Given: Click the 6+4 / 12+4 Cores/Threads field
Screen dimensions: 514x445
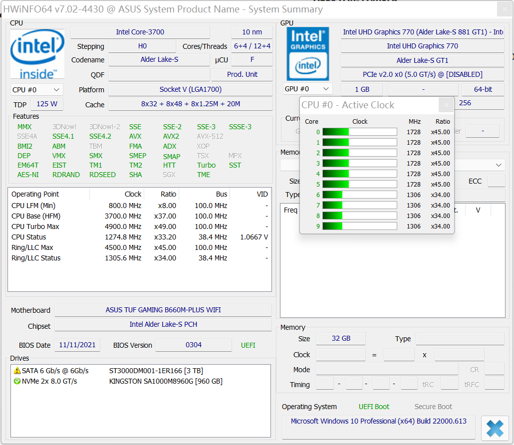Looking at the screenshot, I should pos(252,46).
